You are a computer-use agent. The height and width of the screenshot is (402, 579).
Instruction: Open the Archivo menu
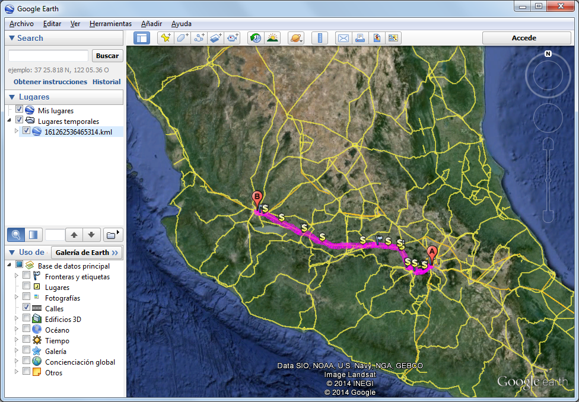coord(21,24)
